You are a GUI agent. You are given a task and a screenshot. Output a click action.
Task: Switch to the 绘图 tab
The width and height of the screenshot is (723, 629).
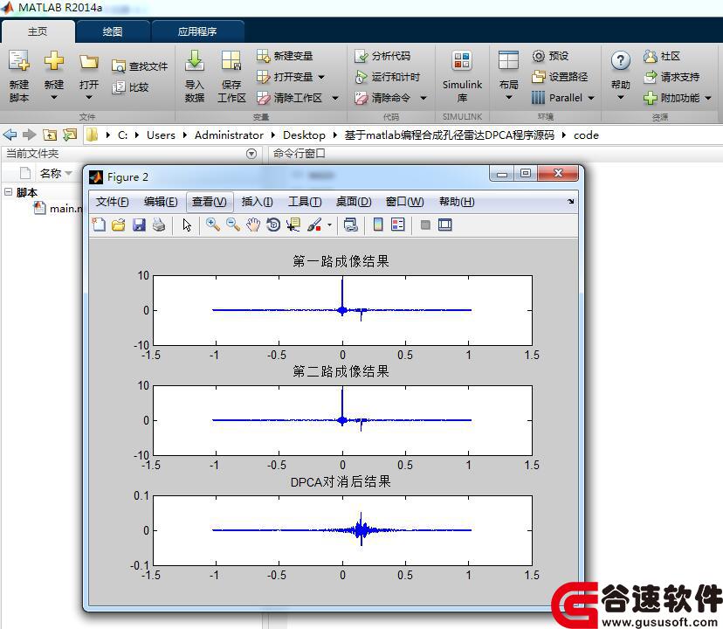tap(113, 31)
